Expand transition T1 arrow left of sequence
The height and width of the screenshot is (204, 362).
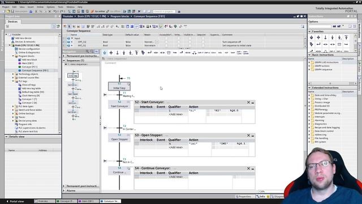click(x=105, y=95)
